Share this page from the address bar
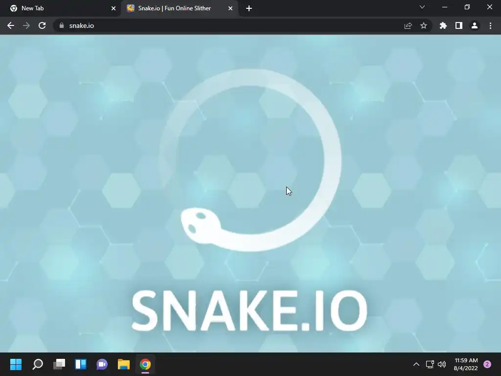Screen dimensions: 501x376 [x=408, y=25]
